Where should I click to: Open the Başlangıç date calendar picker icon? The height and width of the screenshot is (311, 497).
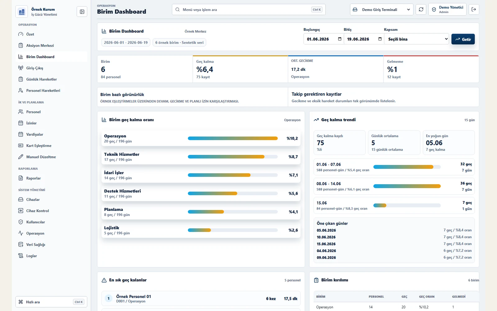pos(340,39)
